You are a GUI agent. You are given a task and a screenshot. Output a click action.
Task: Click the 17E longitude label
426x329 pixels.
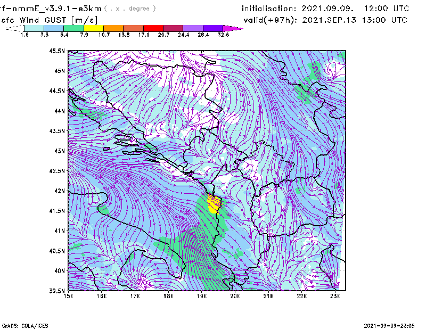[135, 296]
